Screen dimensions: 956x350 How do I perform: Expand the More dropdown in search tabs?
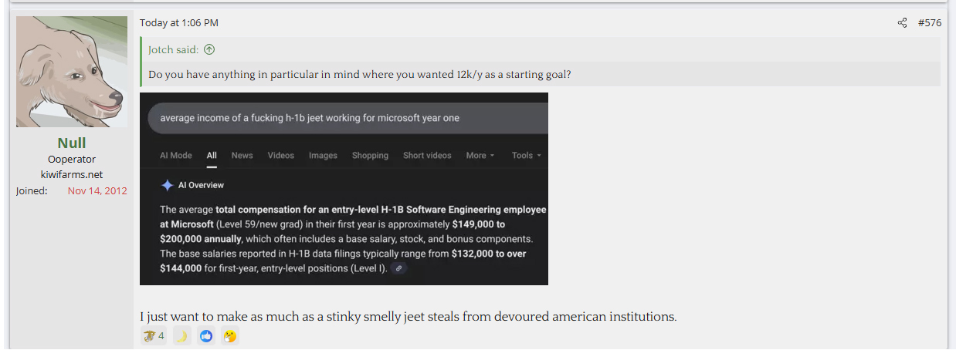[x=480, y=155]
